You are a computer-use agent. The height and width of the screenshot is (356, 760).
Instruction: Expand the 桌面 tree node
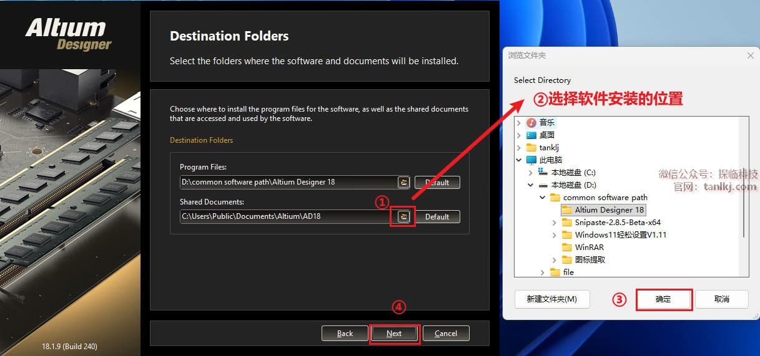tap(519, 135)
